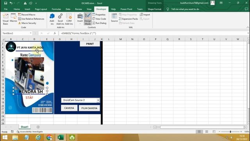Image resolution: width=250 pixels, height=141 pixels.
Task: Click Run Dialog
Action: pyautogui.click(x=99, y=23)
